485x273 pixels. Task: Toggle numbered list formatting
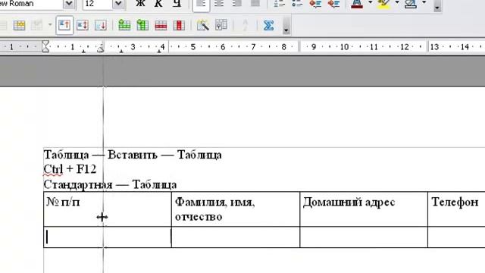(280, 4)
